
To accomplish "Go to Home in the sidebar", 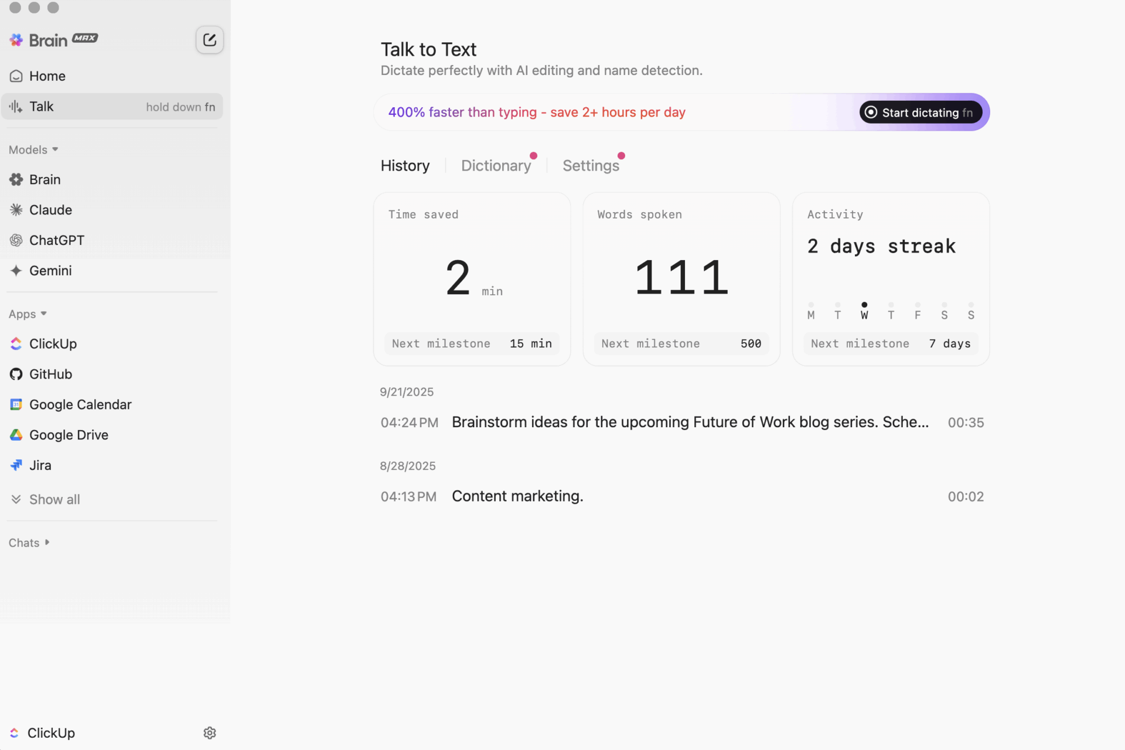I will pos(47,76).
